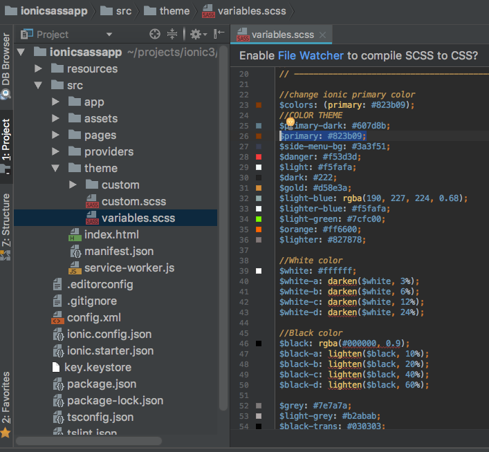This screenshot has width=489, height=452.
Task: Open the Project panel settings gear
Action: click(196, 34)
